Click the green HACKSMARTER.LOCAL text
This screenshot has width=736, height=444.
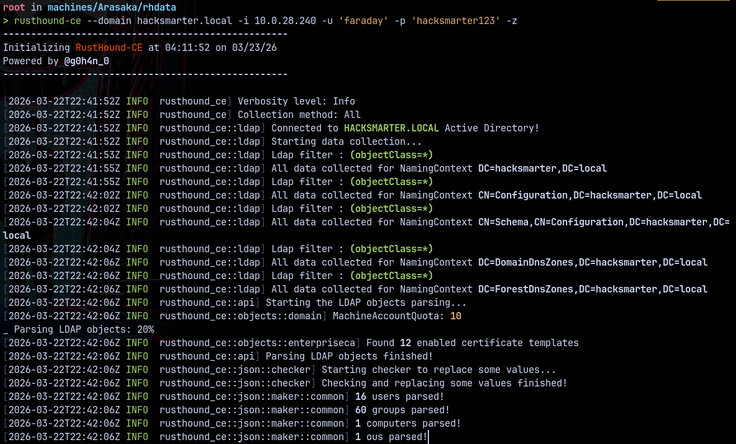pos(391,128)
